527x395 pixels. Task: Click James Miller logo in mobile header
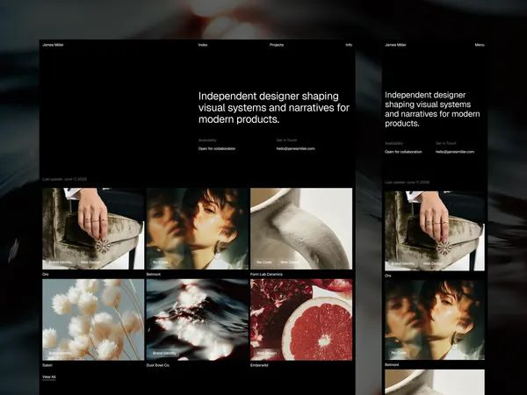click(x=395, y=45)
